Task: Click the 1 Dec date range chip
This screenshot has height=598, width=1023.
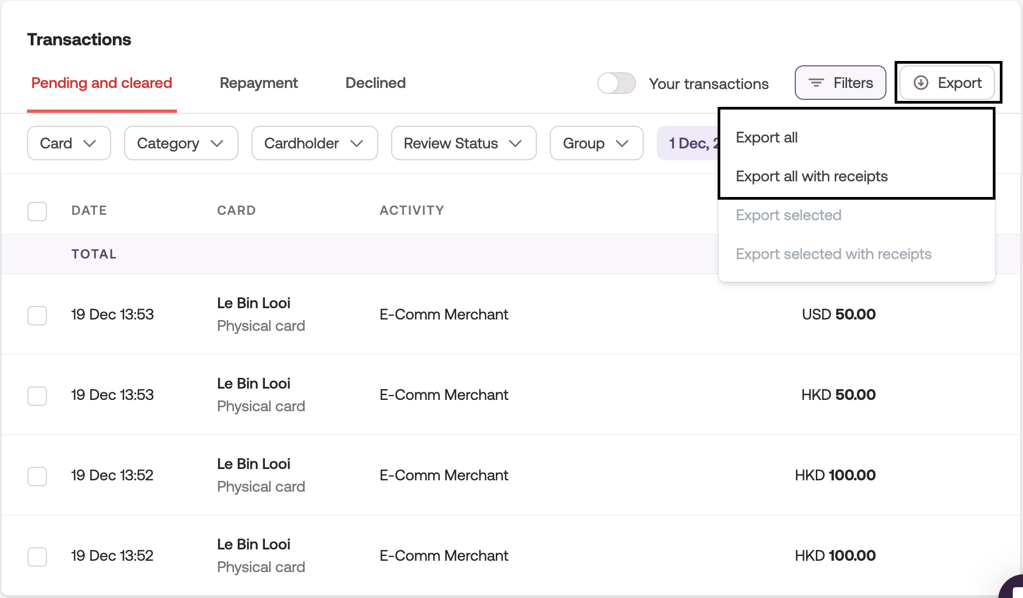Action: click(x=688, y=143)
